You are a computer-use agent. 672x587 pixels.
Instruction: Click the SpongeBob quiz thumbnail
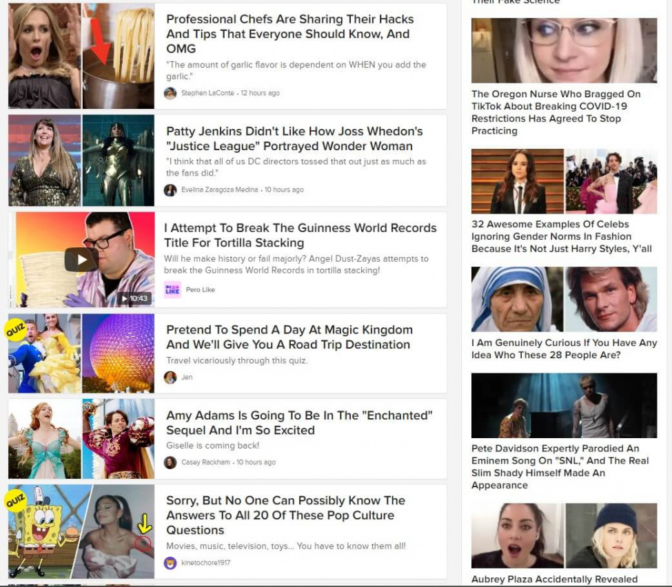pos(41,531)
